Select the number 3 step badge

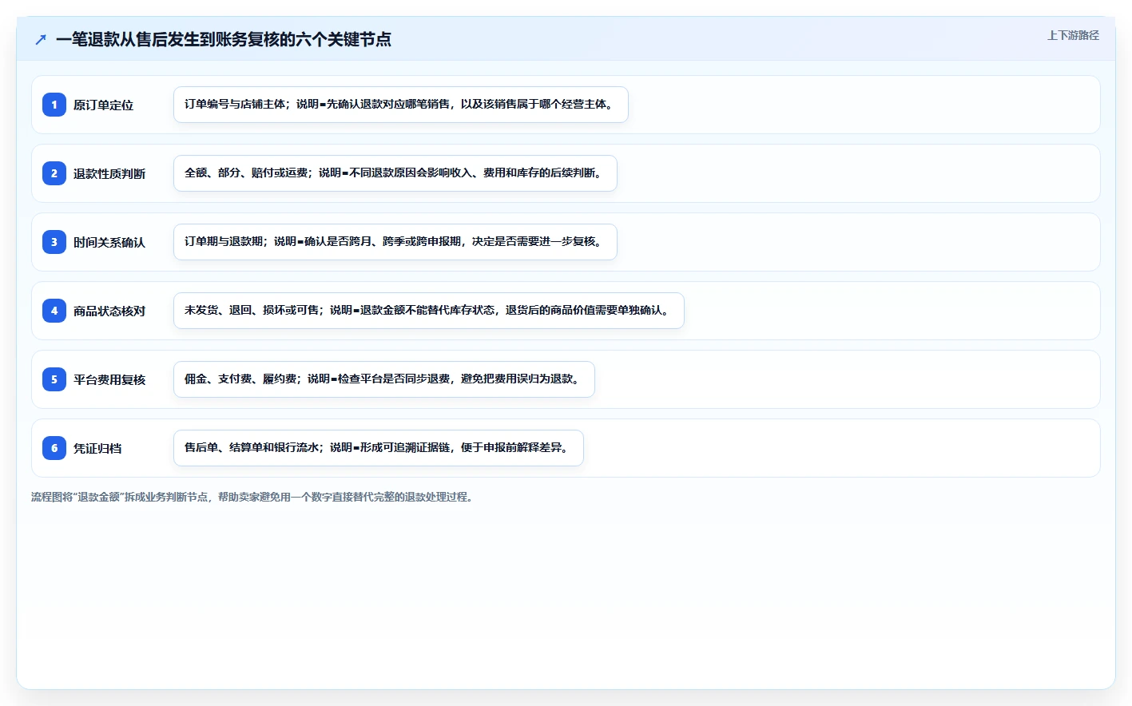[54, 242]
